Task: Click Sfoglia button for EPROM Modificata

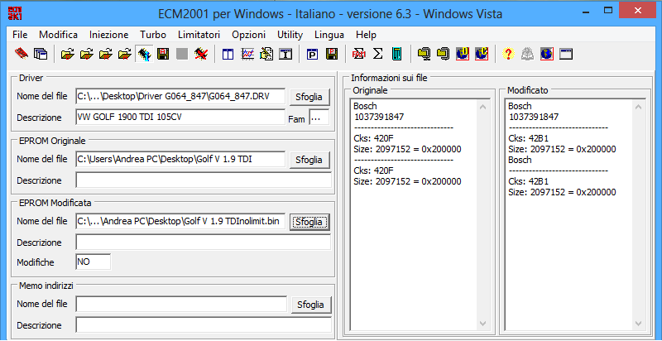Action: click(309, 222)
